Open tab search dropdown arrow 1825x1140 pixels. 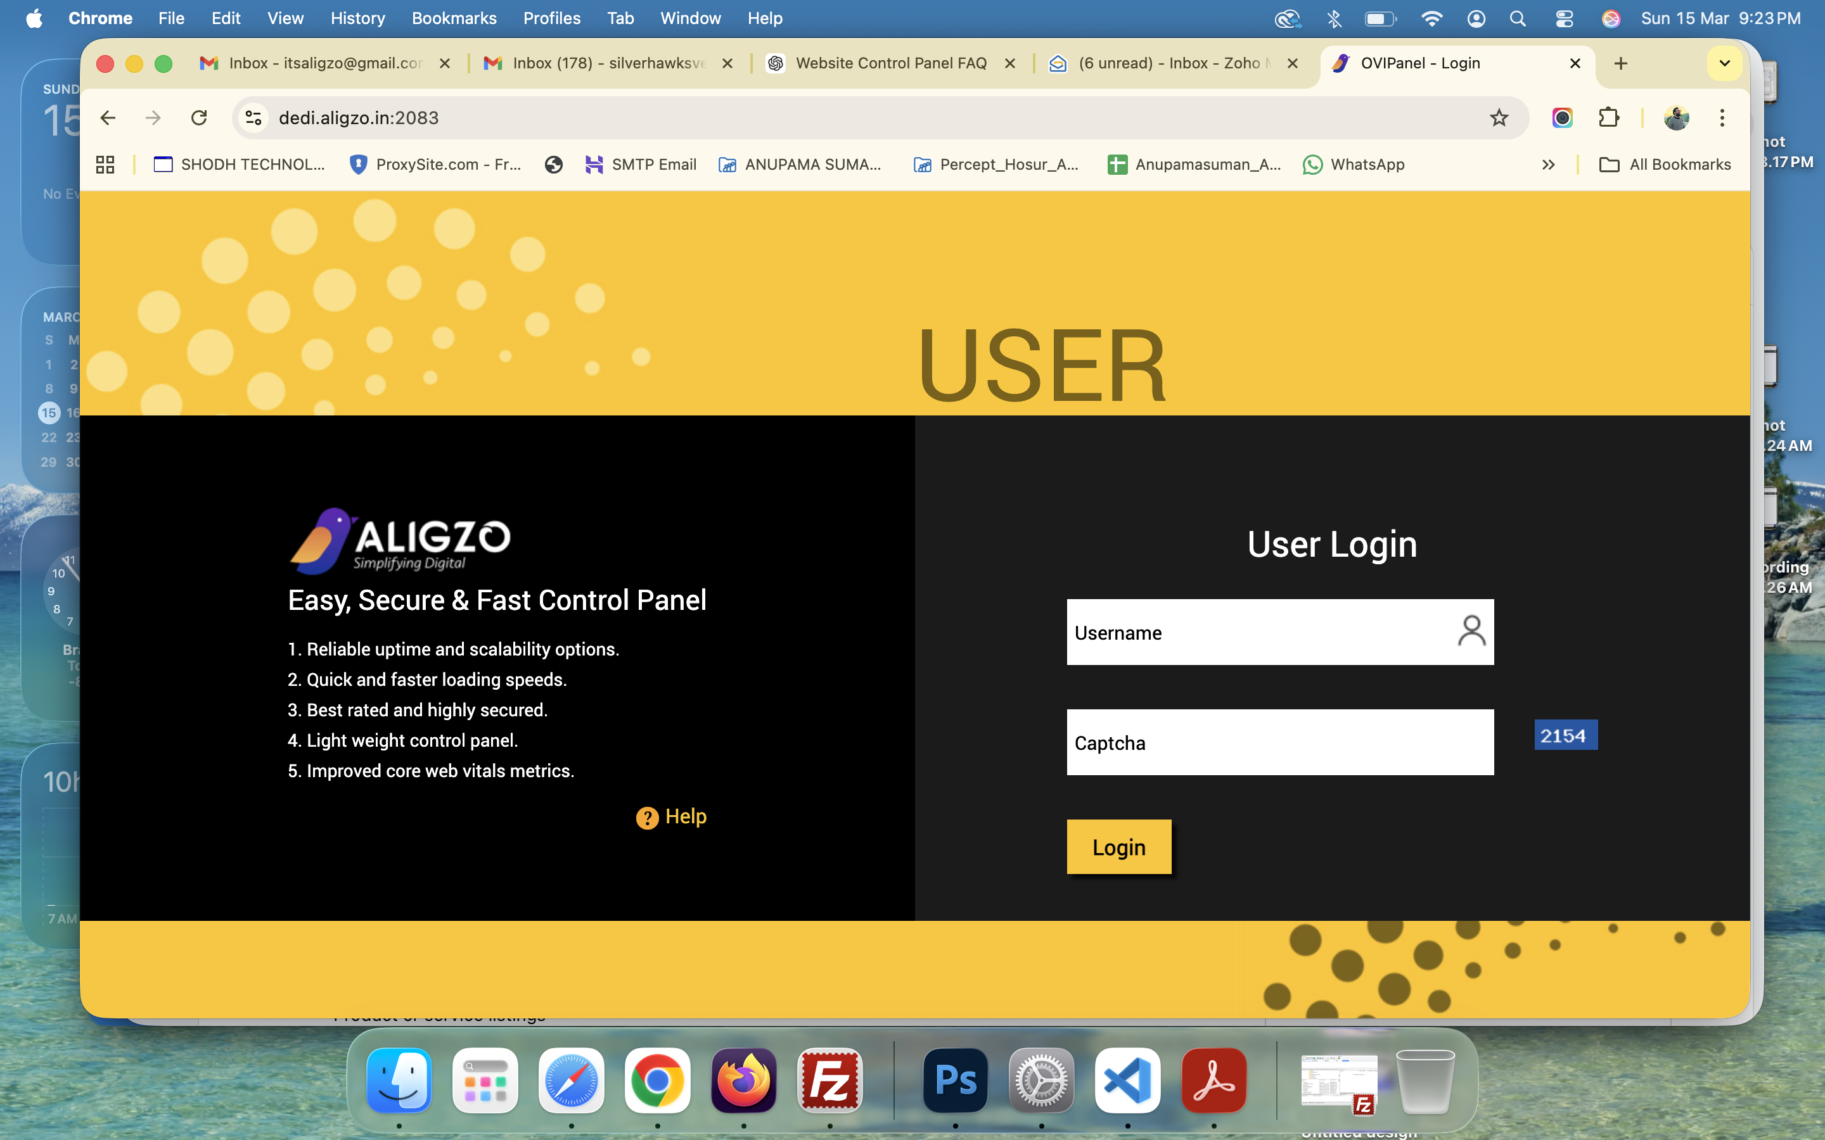[x=1724, y=63]
